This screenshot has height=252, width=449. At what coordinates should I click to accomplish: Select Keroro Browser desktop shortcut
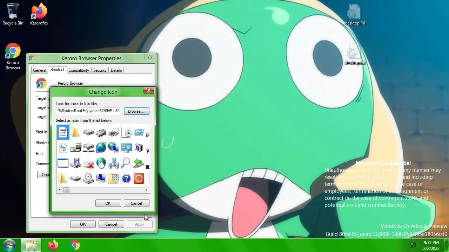click(13, 57)
